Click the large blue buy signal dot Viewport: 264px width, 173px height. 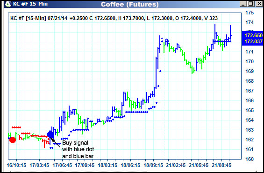(50, 134)
